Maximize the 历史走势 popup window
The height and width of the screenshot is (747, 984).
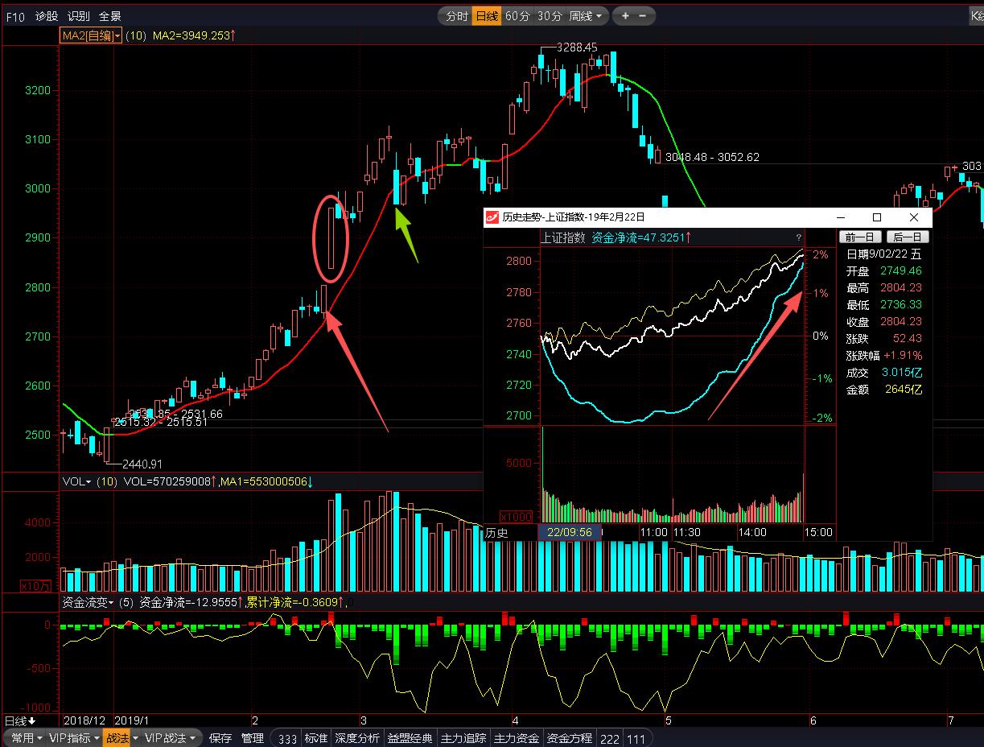pos(877,217)
